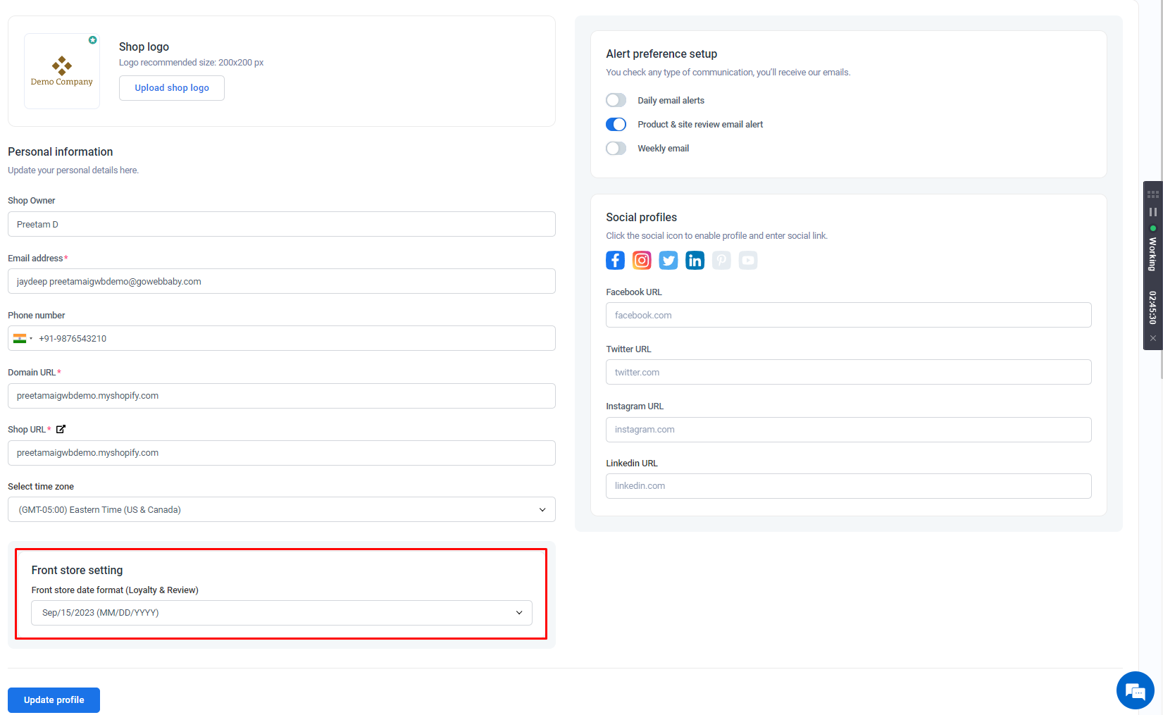Click the LinkedIn social profile icon
This screenshot has width=1163, height=715.
click(x=695, y=261)
